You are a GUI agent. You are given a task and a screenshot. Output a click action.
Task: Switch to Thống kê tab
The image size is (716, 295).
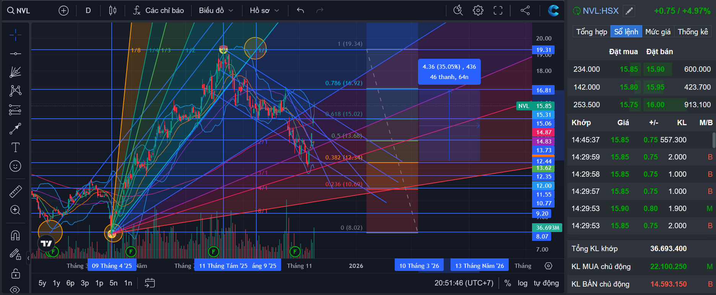tap(693, 32)
